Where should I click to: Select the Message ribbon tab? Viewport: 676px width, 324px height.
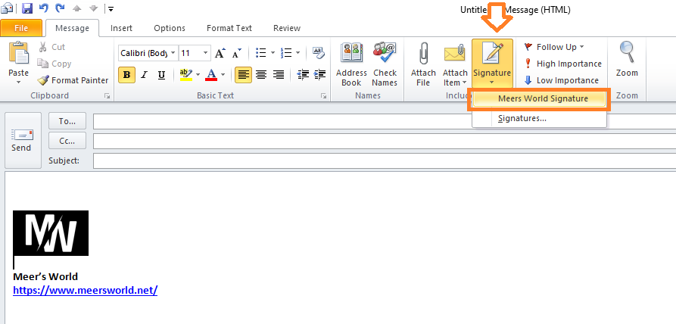[x=72, y=28]
